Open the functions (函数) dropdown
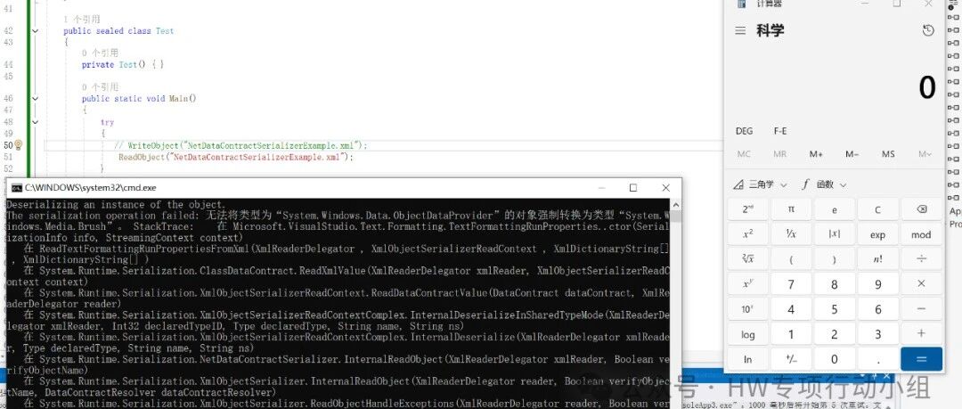962x409 pixels. point(824,184)
